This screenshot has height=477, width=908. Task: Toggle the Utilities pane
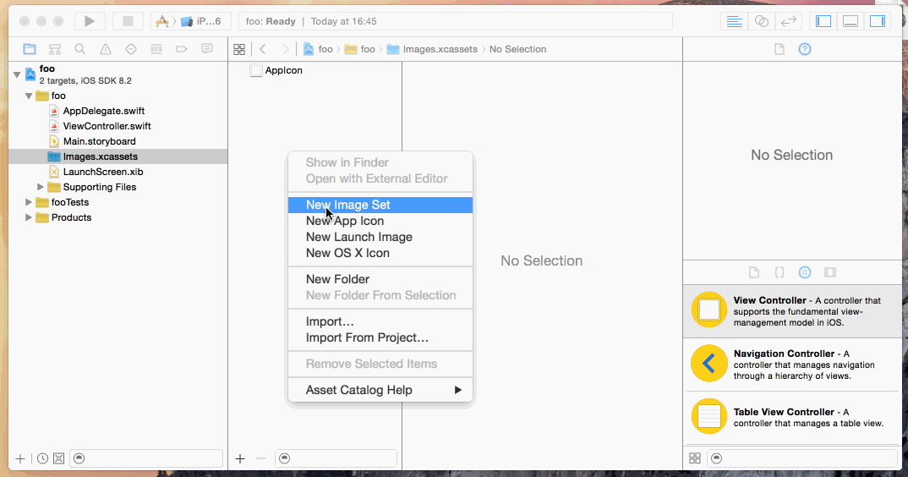point(878,21)
